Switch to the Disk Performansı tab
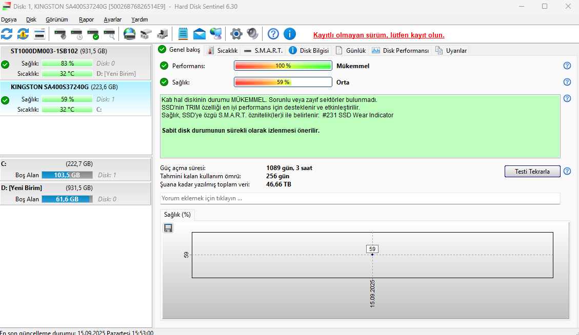 tap(401, 51)
